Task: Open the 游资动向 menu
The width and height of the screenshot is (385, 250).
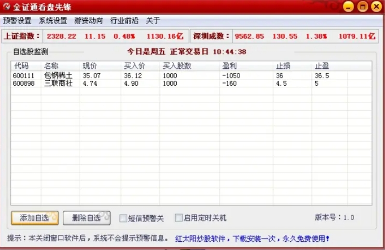Action: pyautogui.click(x=89, y=21)
